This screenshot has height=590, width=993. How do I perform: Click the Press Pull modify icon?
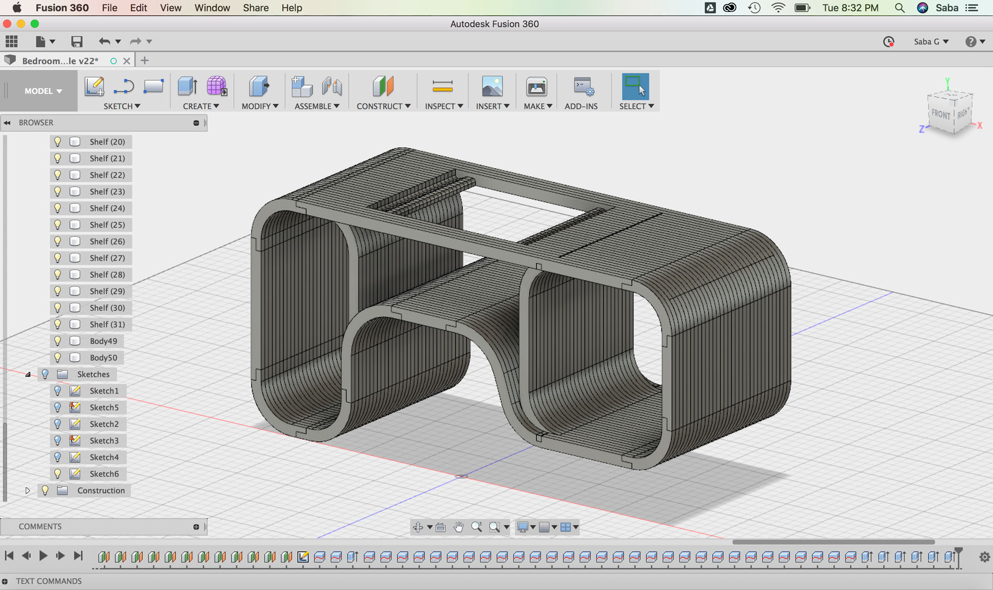(259, 86)
